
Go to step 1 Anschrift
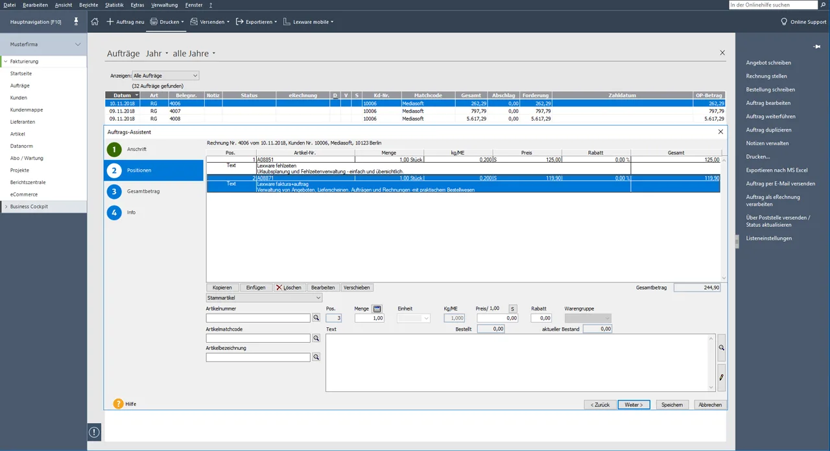154,150
